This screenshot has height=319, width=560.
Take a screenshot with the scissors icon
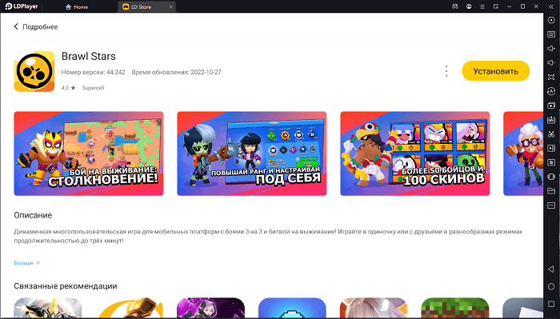[x=551, y=134]
